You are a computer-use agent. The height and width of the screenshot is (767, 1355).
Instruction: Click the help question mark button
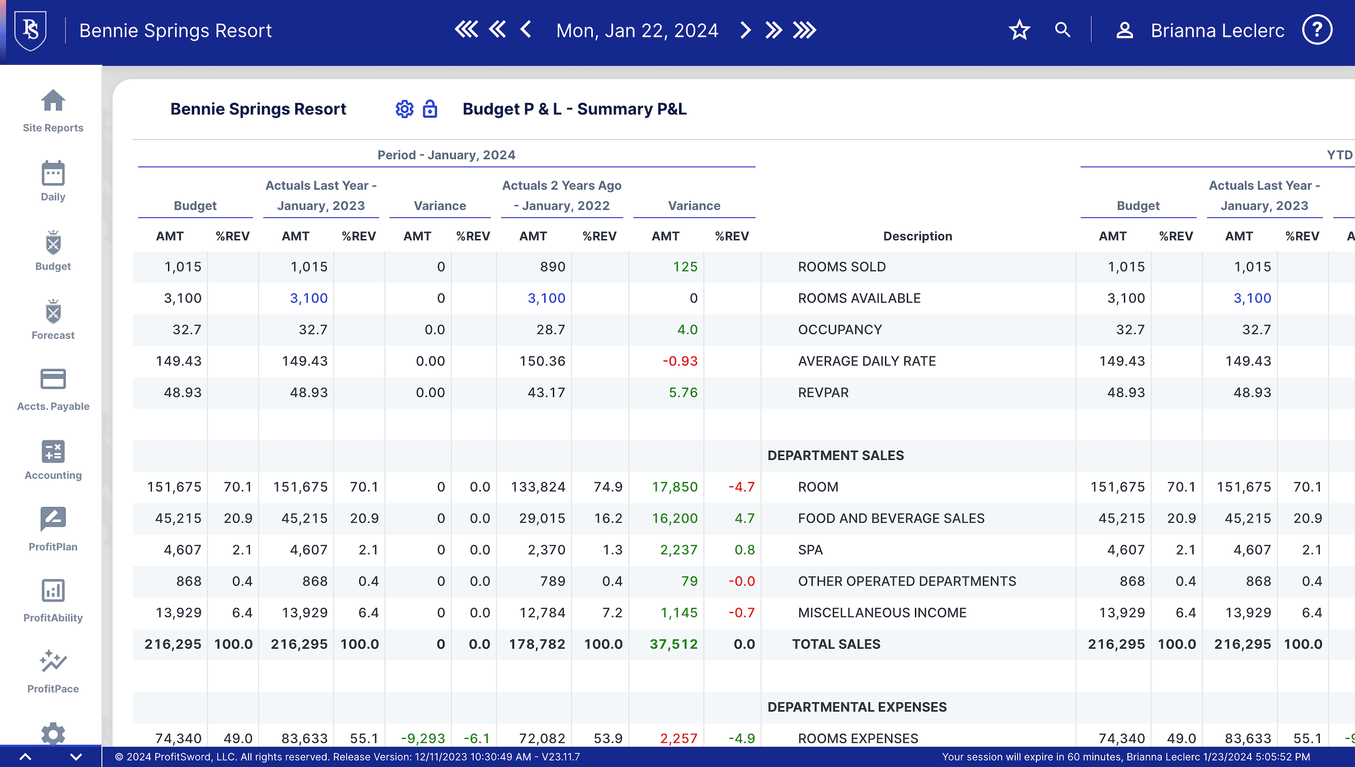click(1317, 30)
